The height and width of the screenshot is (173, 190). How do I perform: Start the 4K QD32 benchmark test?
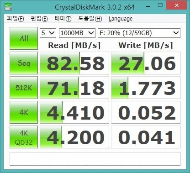24,137
